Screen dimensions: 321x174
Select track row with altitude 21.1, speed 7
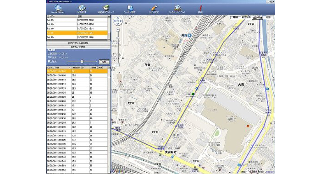pos(77,123)
